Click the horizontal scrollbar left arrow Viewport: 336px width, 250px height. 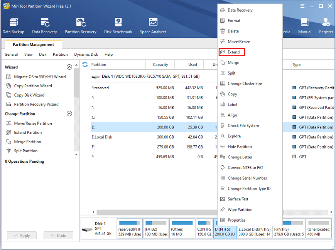pos(93,212)
